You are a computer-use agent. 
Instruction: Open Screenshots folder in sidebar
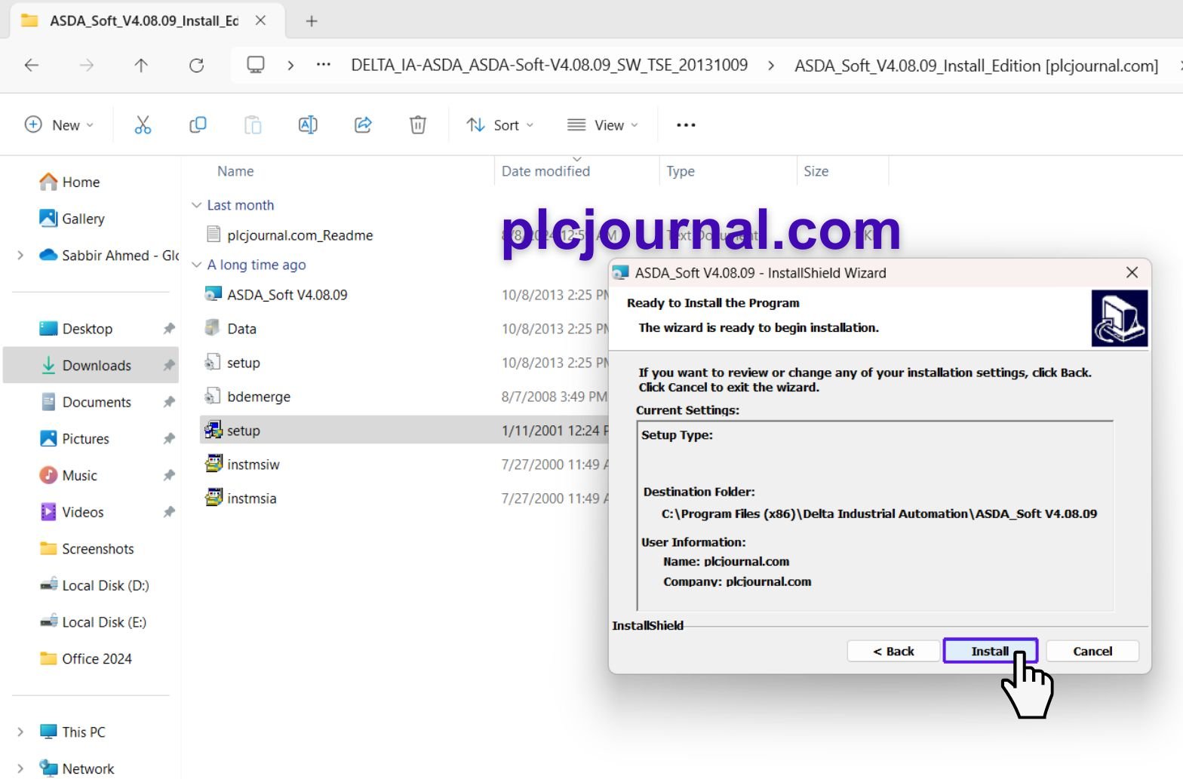pos(97,549)
